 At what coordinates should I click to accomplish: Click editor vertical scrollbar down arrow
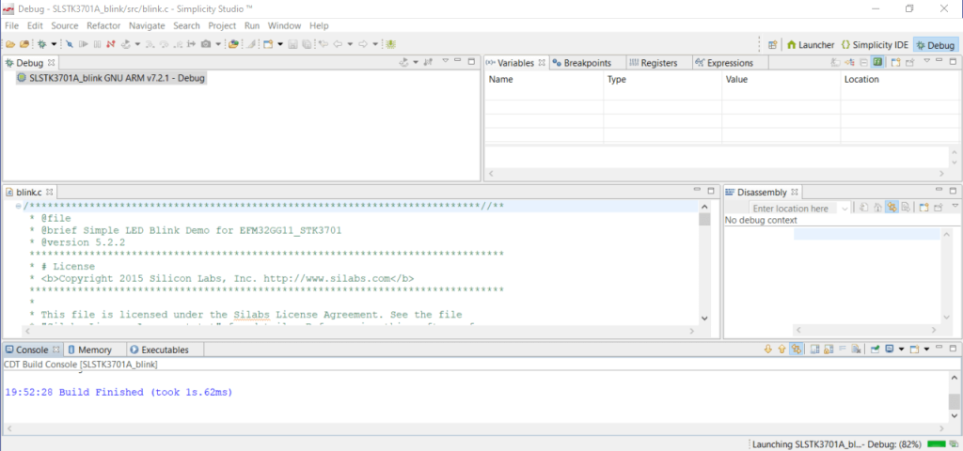click(x=704, y=318)
